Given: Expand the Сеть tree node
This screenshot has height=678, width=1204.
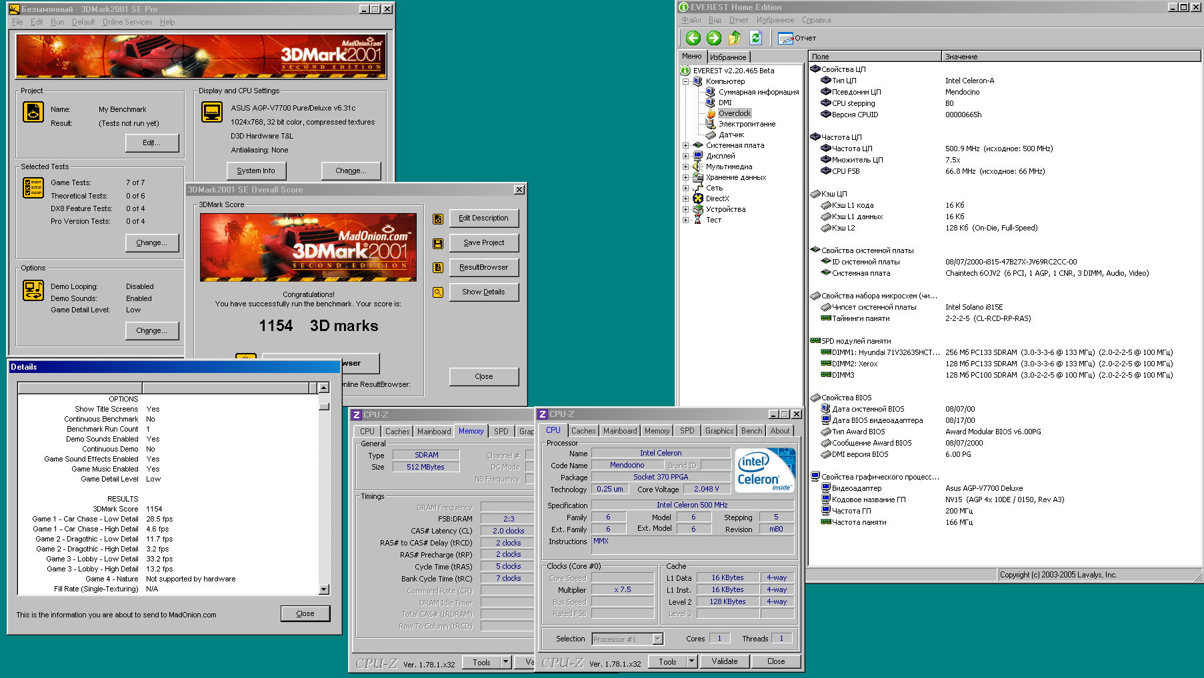Looking at the screenshot, I should tap(685, 188).
